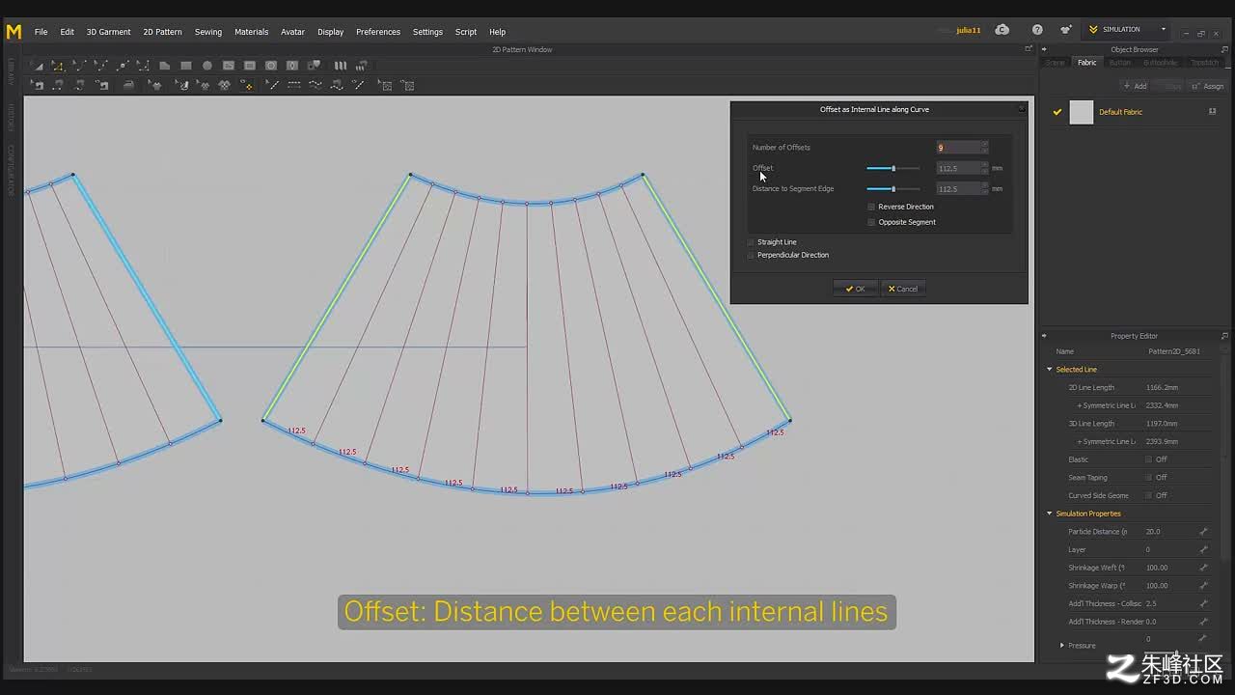Viewport: 1235px width, 695px height.
Task: Tick the Perpendicular Direction checkbox
Action: click(751, 255)
